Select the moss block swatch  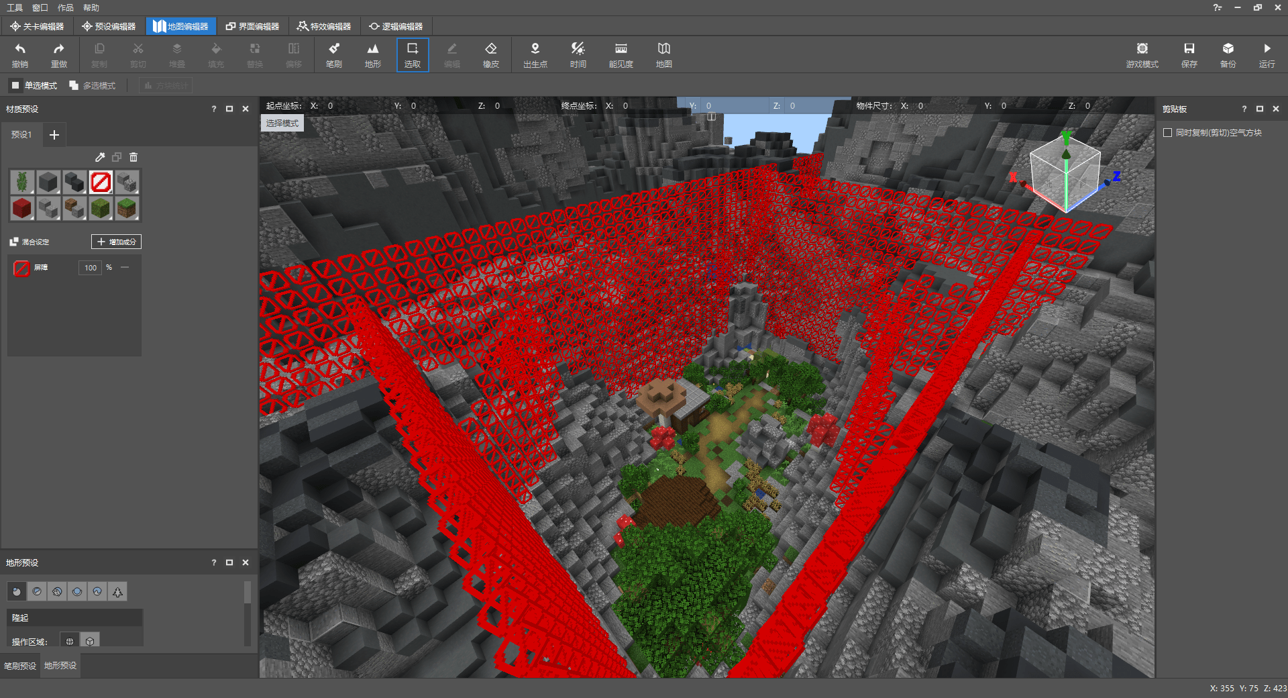tap(101, 208)
